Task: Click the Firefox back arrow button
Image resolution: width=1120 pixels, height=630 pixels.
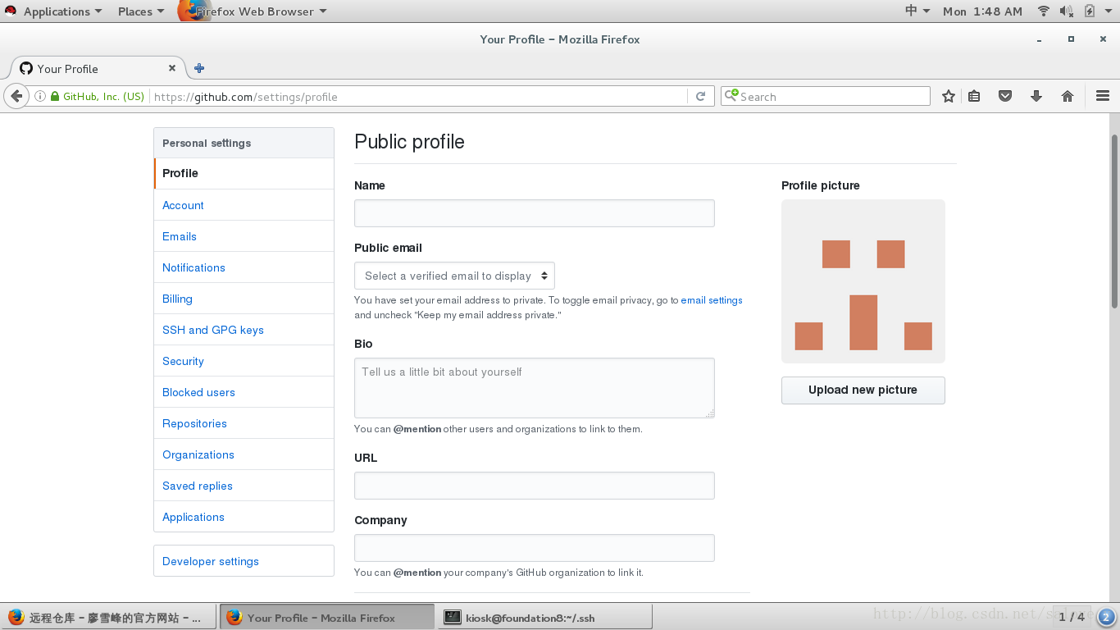Action: tap(16, 96)
